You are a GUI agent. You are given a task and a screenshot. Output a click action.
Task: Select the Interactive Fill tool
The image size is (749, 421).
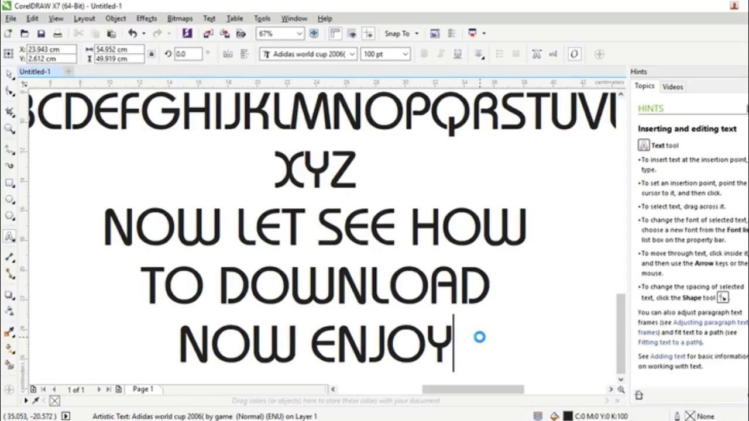coord(9,348)
